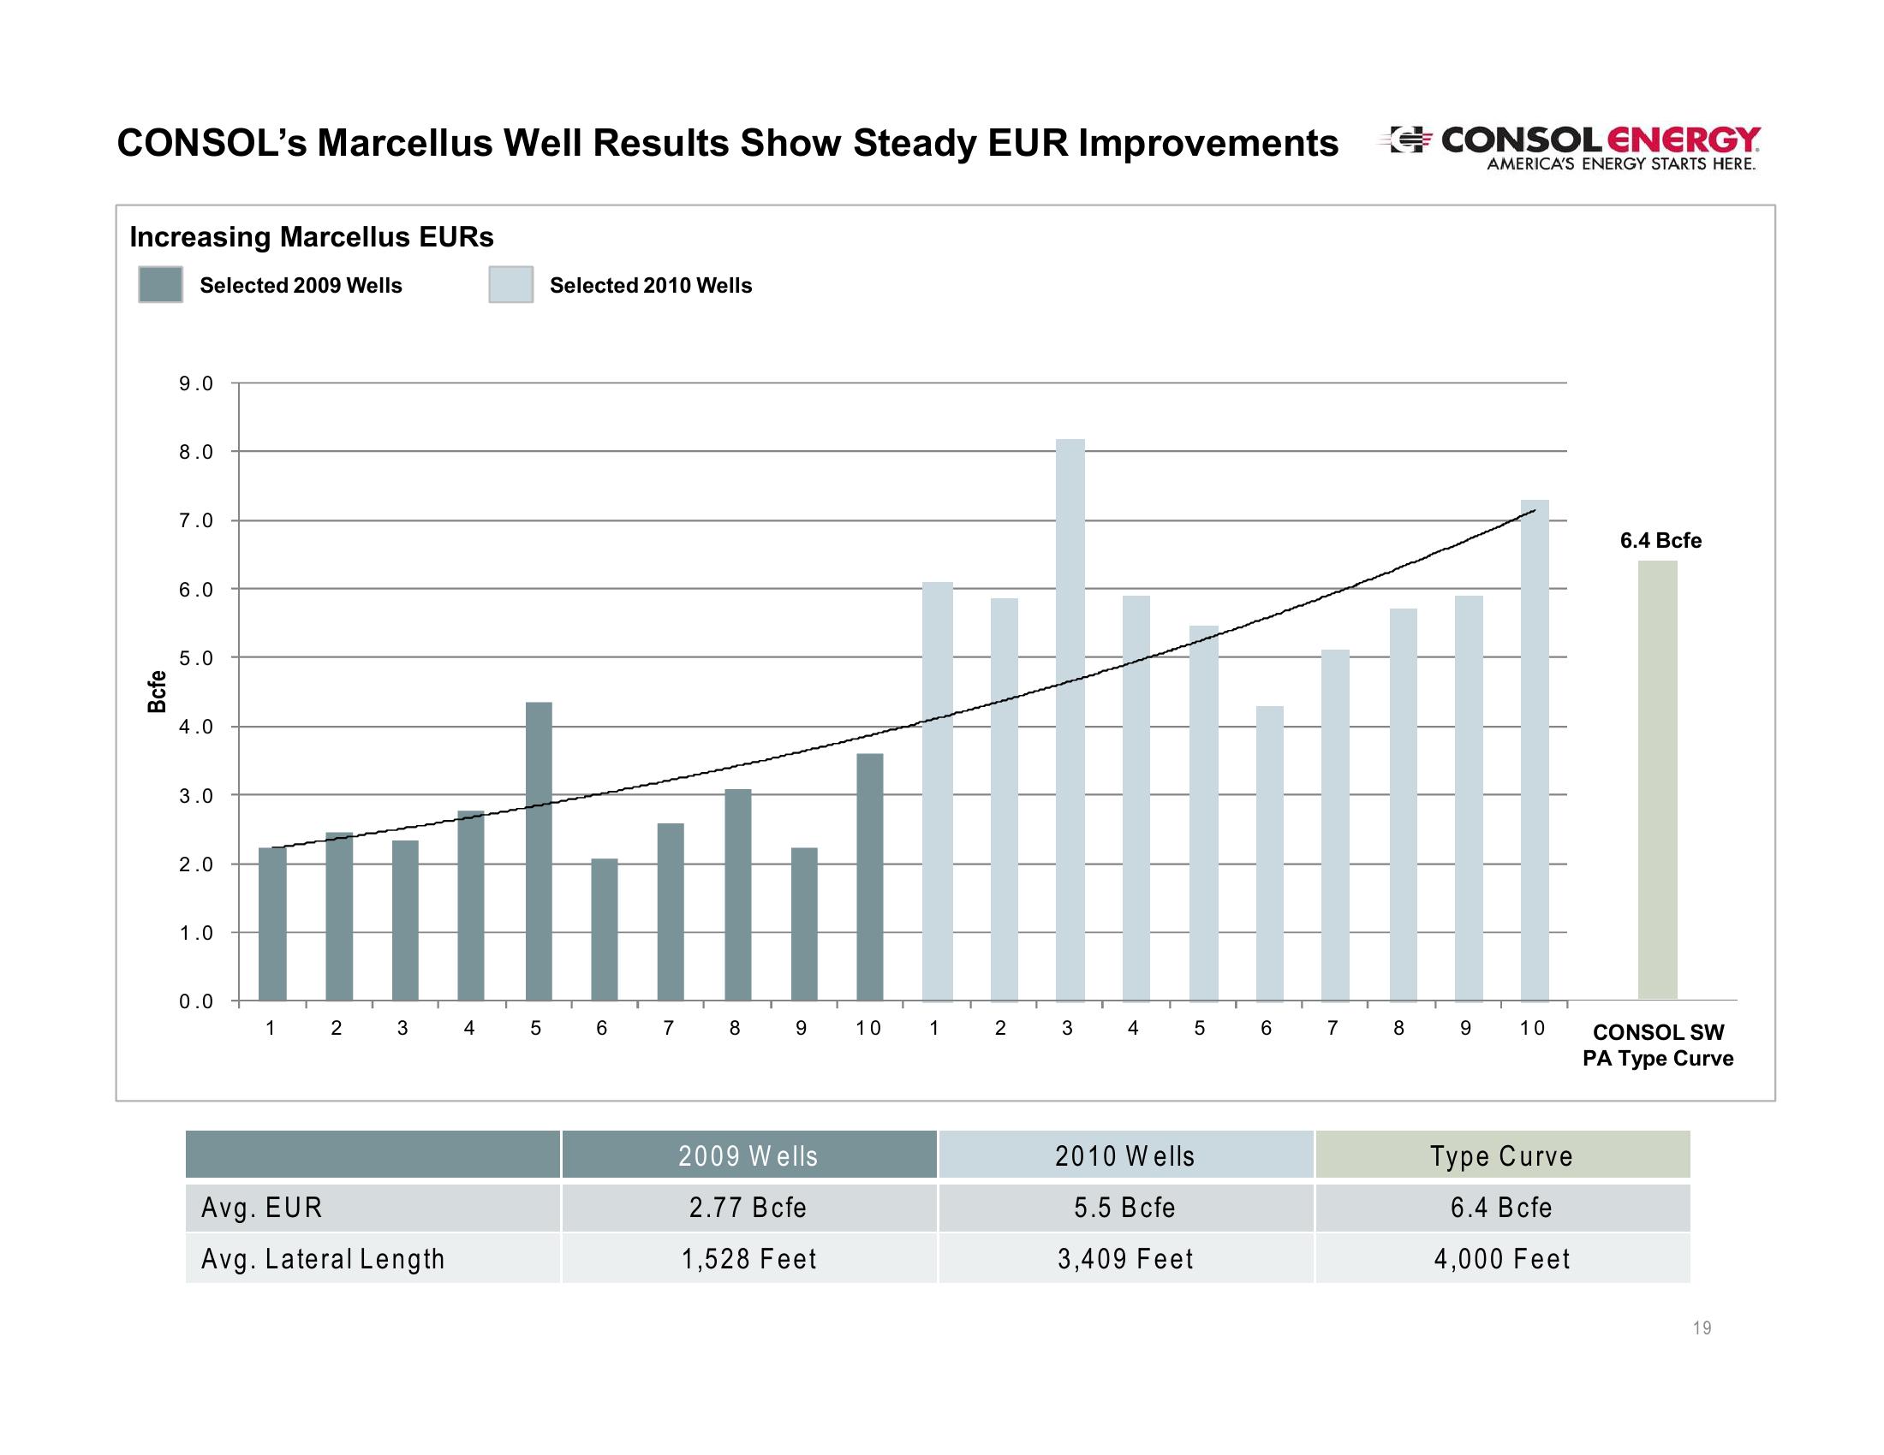Screen dimensions: 1884x1455
Task: Click the '4,000 Feet' table cell
Action: point(1503,1258)
